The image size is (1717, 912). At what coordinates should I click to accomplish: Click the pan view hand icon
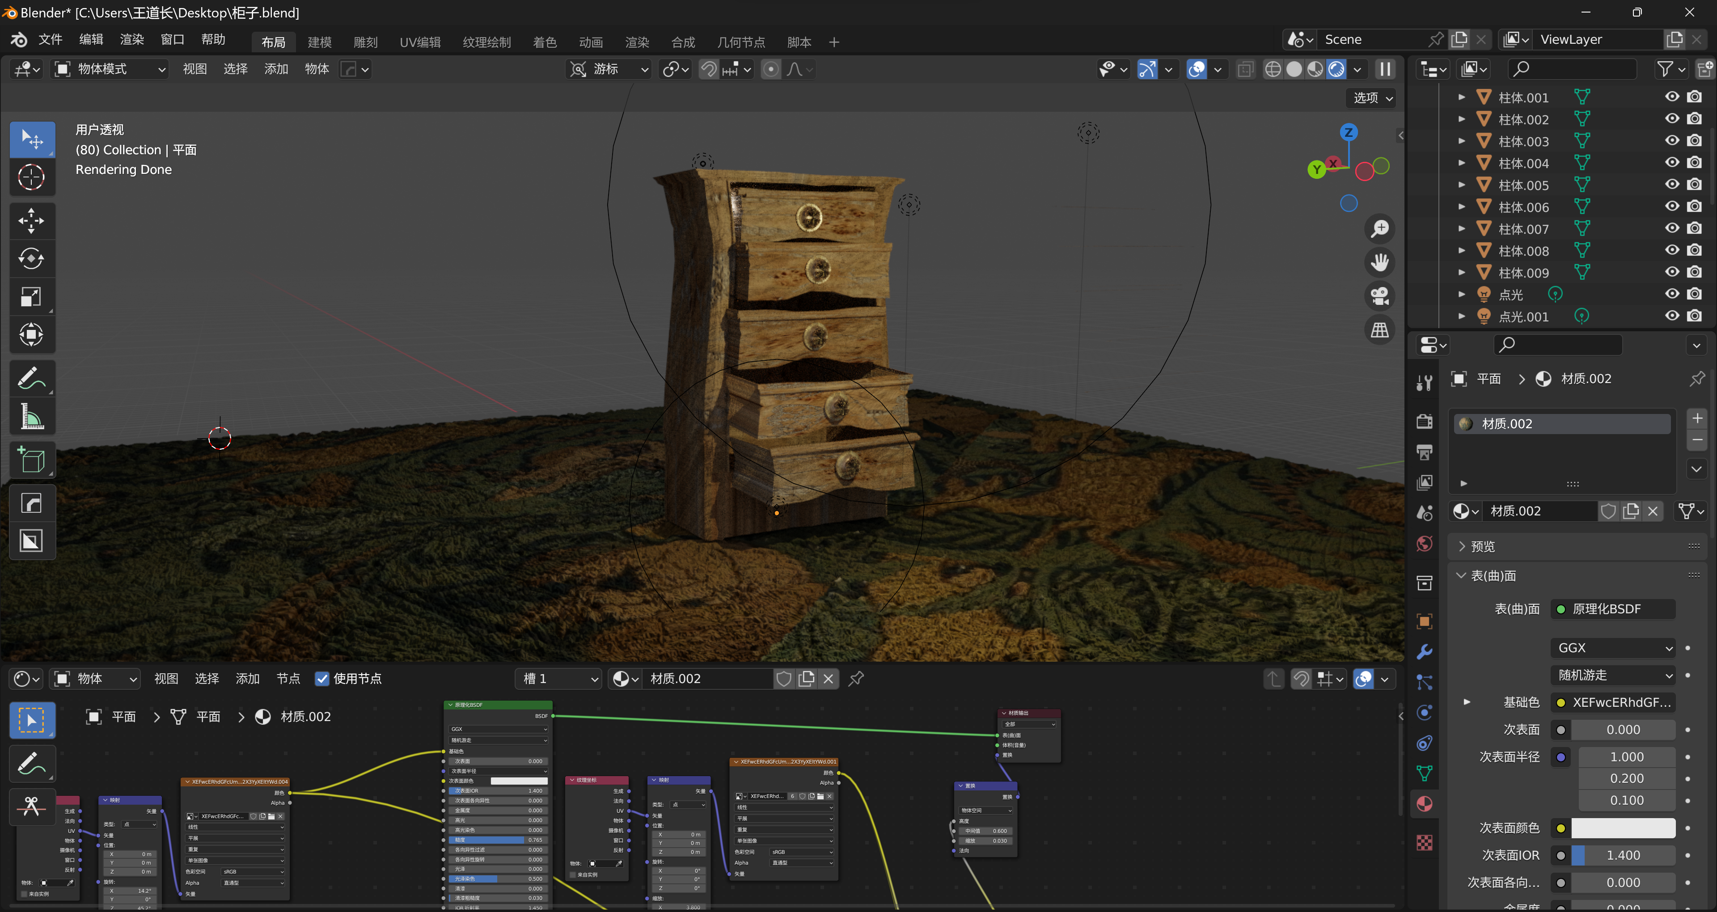tap(1379, 262)
